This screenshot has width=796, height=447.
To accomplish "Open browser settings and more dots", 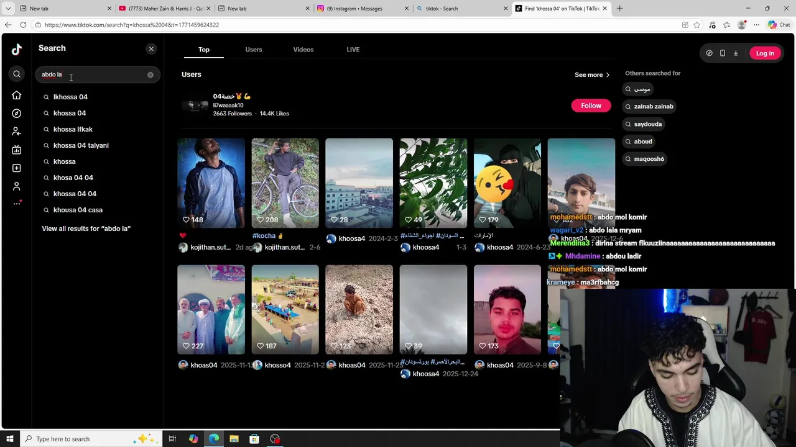I will pos(756,25).
